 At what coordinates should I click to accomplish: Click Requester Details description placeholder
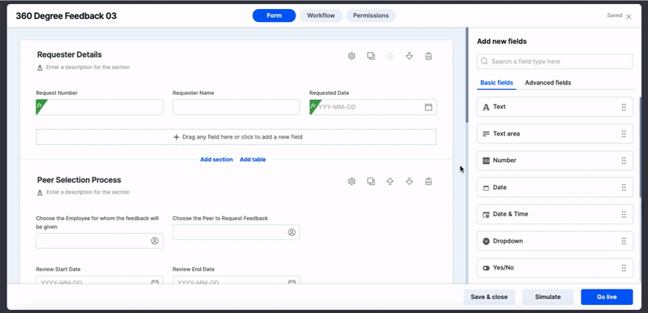[88, 67]
